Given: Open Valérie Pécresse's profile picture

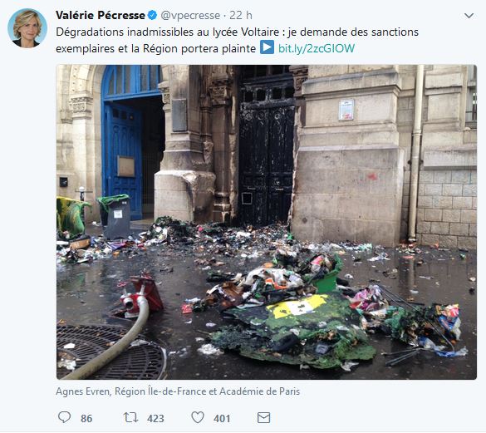Looking at the screenshot, I should (27, 28).
